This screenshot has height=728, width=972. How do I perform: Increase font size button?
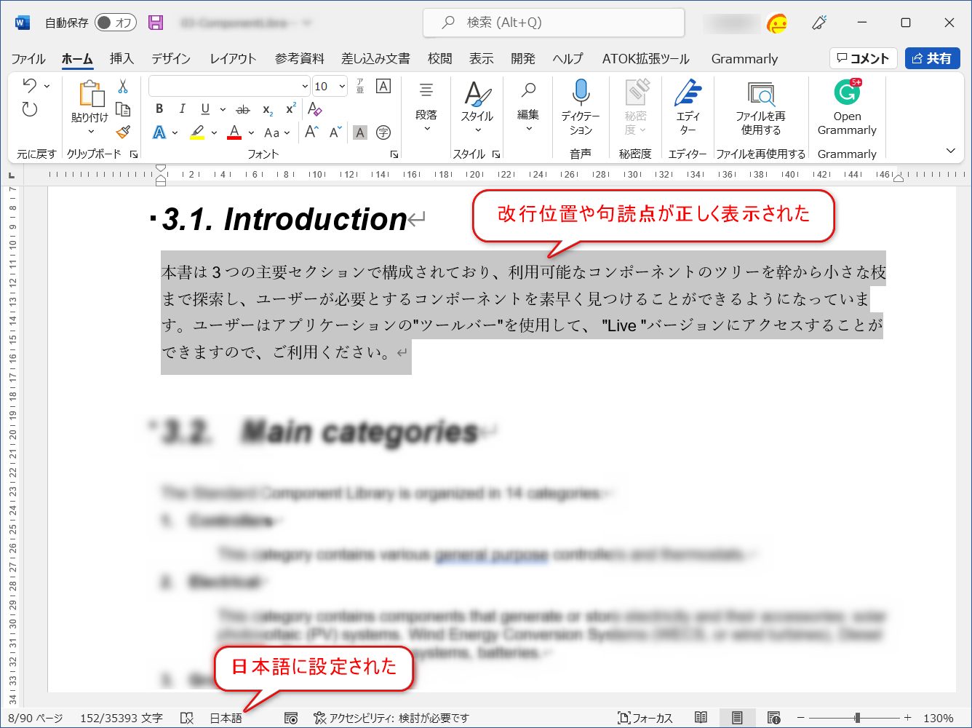click(311, 132)
